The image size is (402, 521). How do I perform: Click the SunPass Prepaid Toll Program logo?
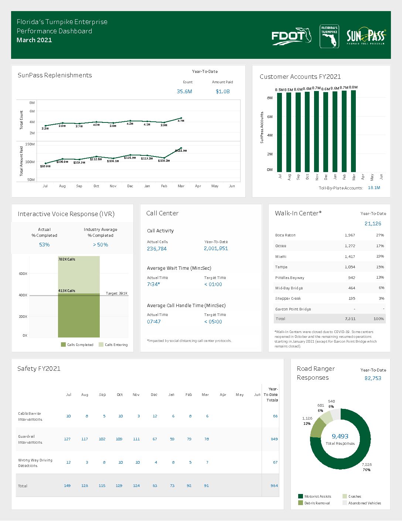(x=366, y=36)
